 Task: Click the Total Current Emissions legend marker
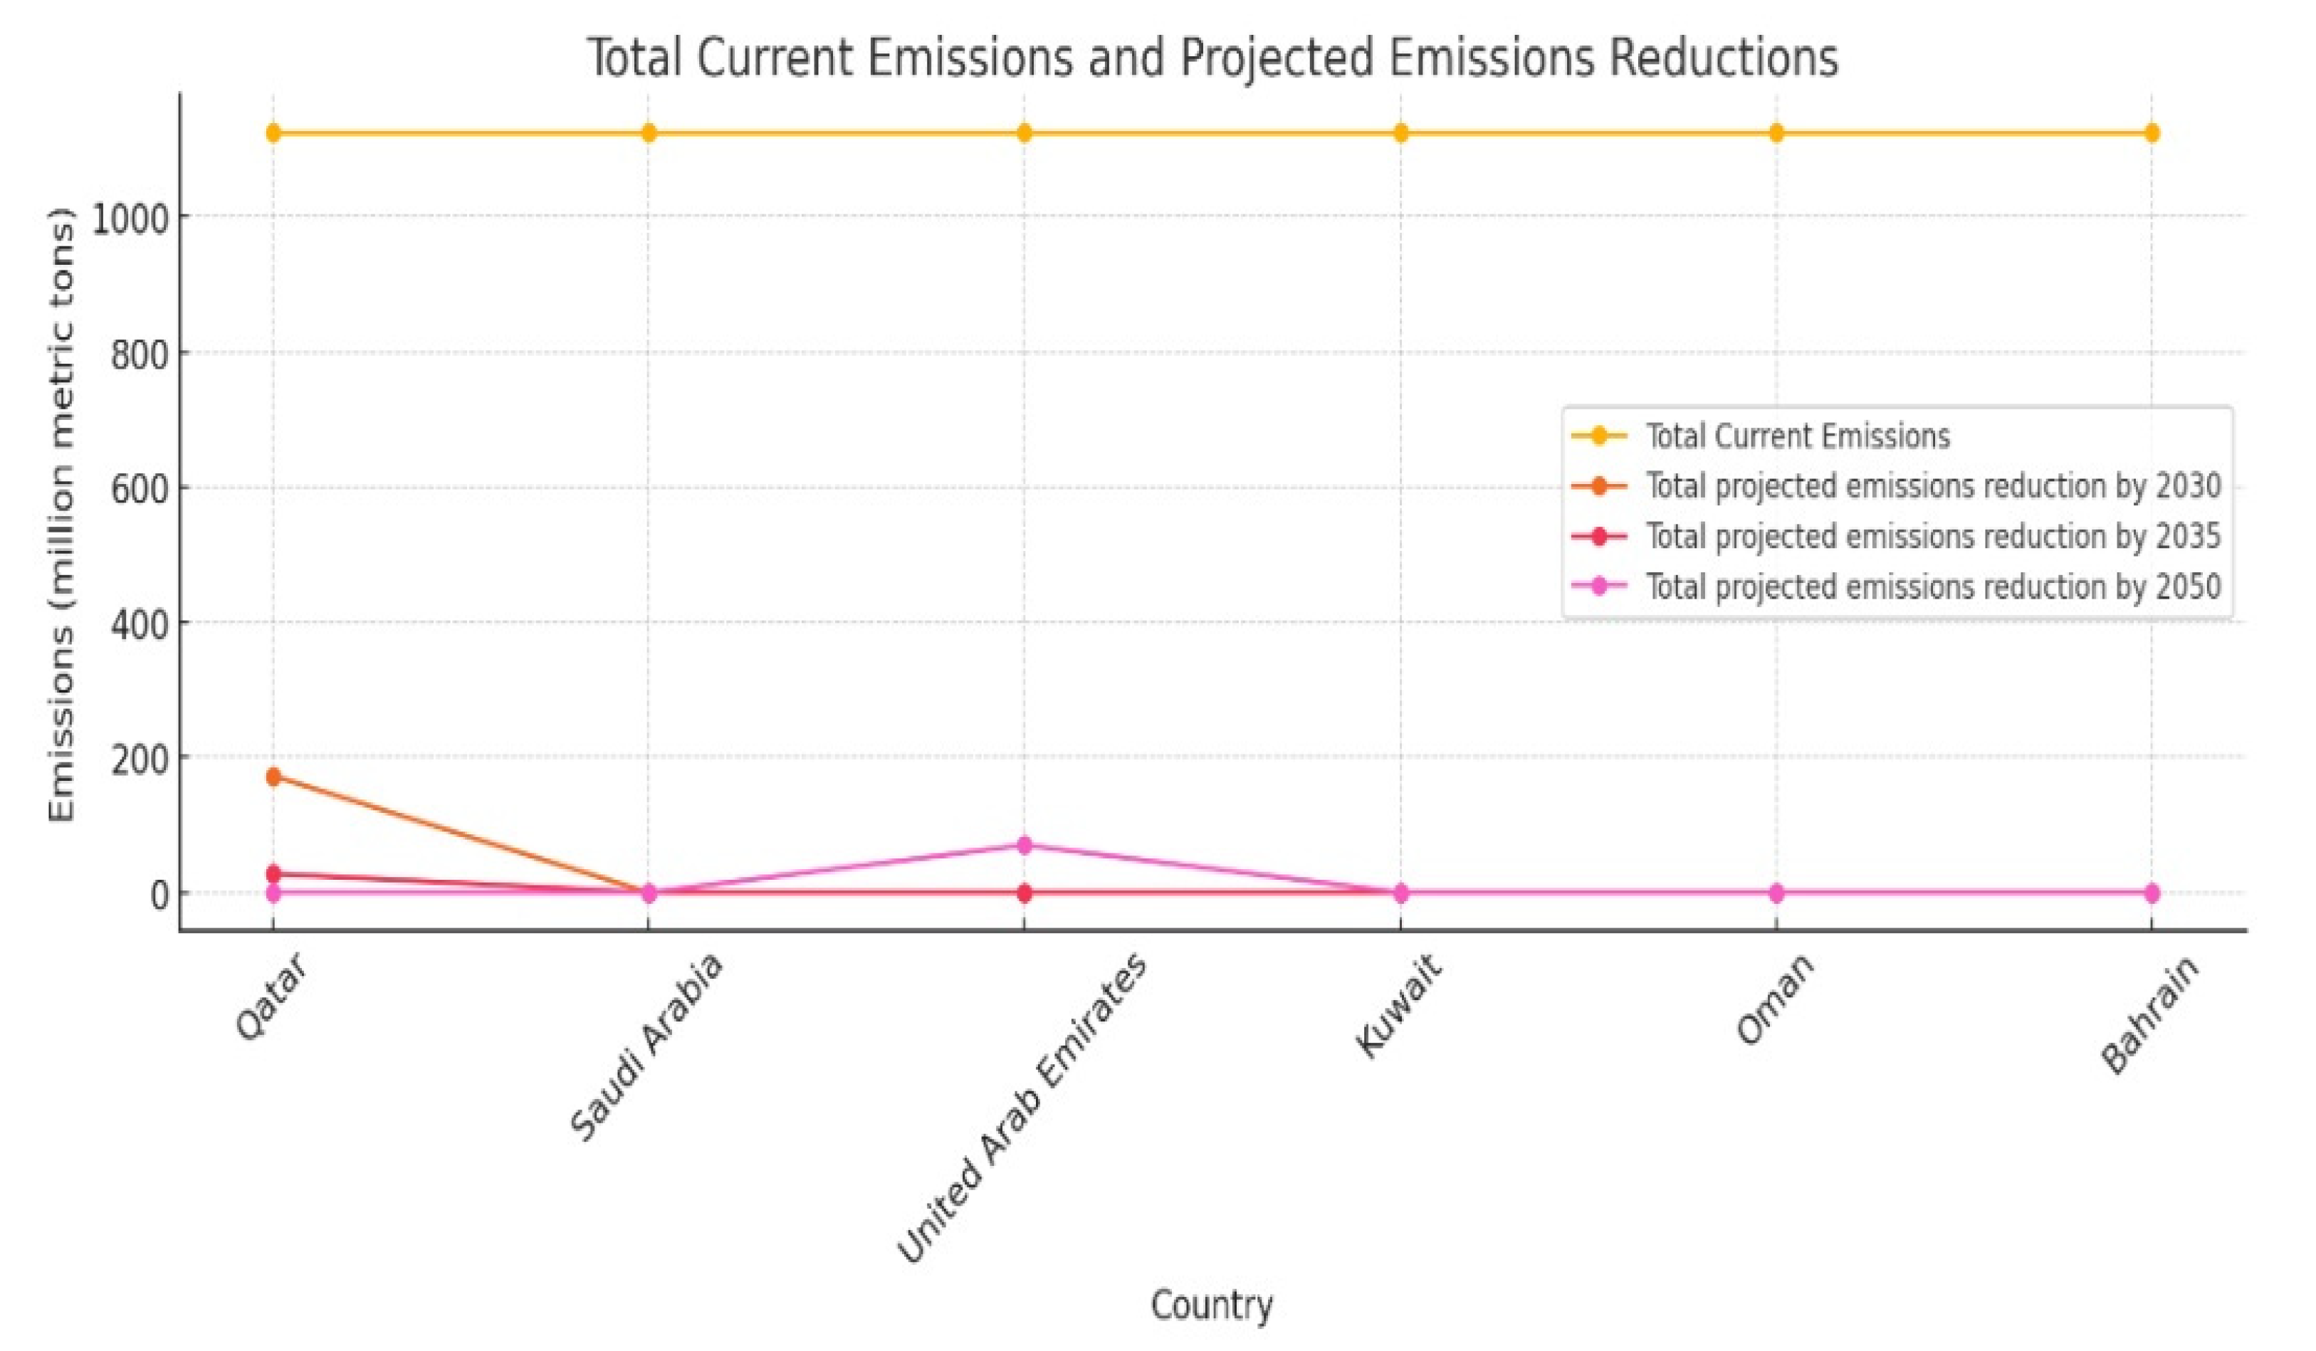[1598, 436]
